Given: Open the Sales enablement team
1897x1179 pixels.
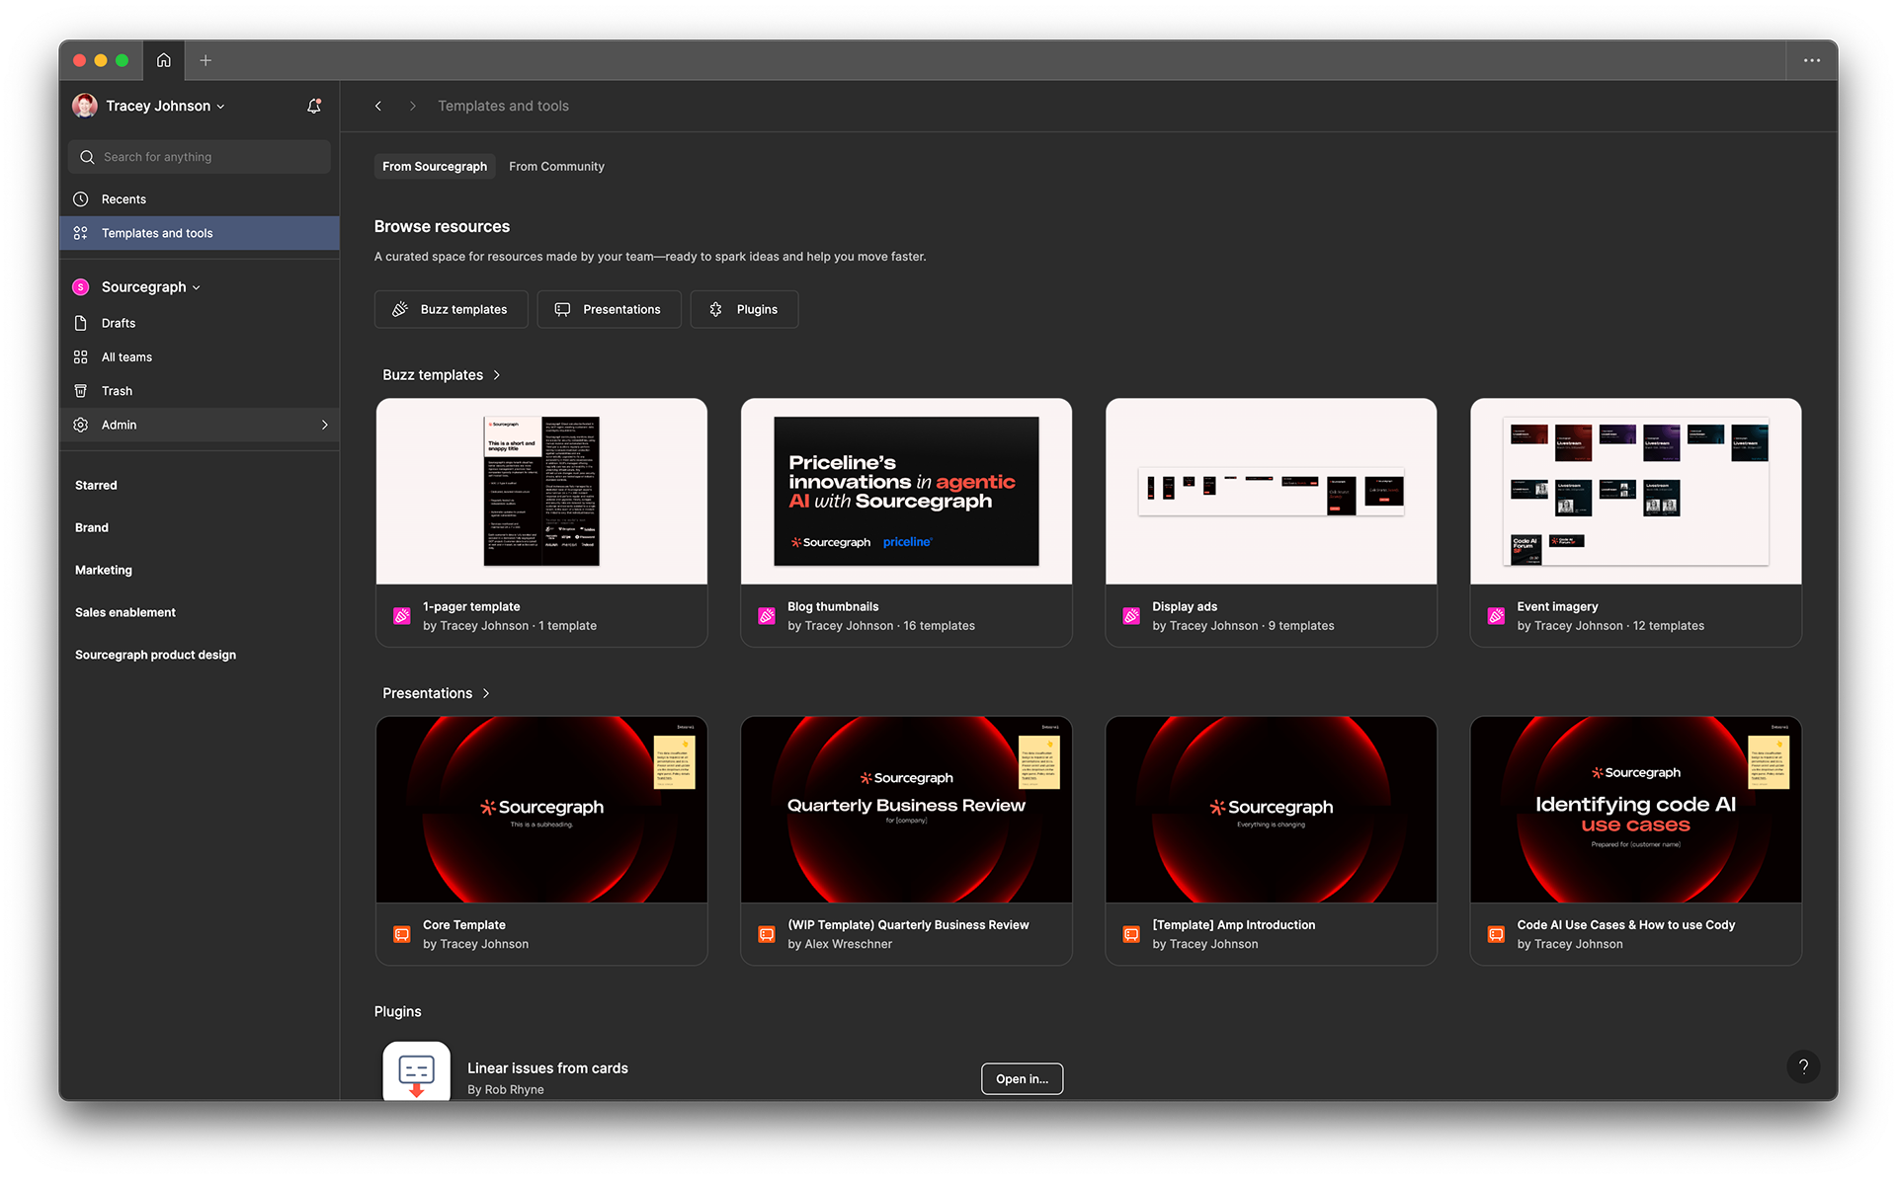Looking at the screenshot, I should [x=125, y=612].
